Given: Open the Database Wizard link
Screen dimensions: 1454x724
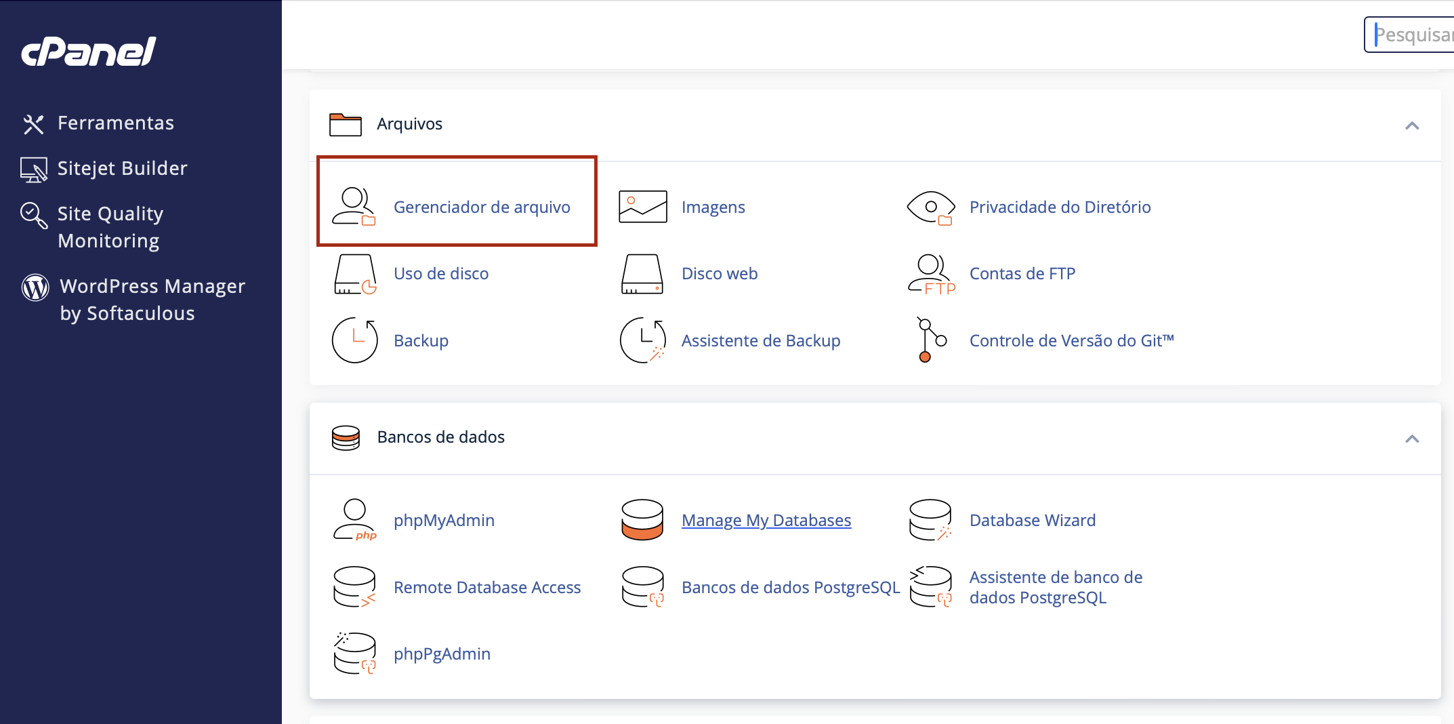Looking at the screenshot, I should [1033, 521].
